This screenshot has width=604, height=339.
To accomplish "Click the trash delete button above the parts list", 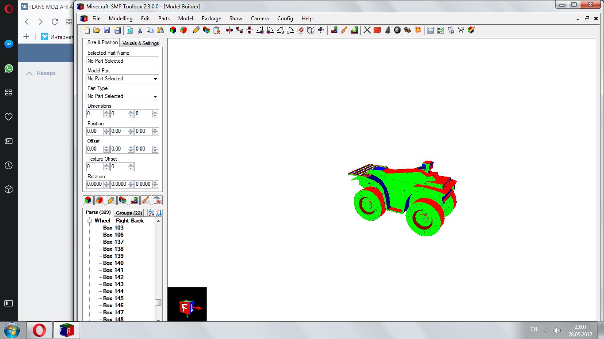I will pyautogui.click(x=157, y=200).
